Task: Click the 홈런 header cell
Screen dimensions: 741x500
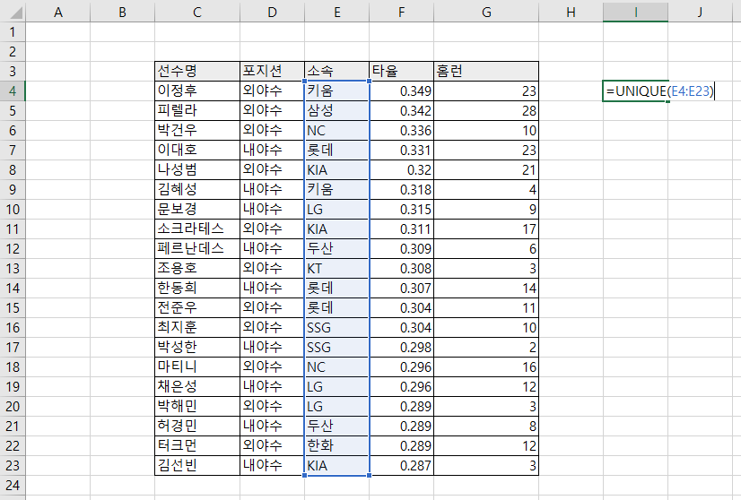Action: 486,72
